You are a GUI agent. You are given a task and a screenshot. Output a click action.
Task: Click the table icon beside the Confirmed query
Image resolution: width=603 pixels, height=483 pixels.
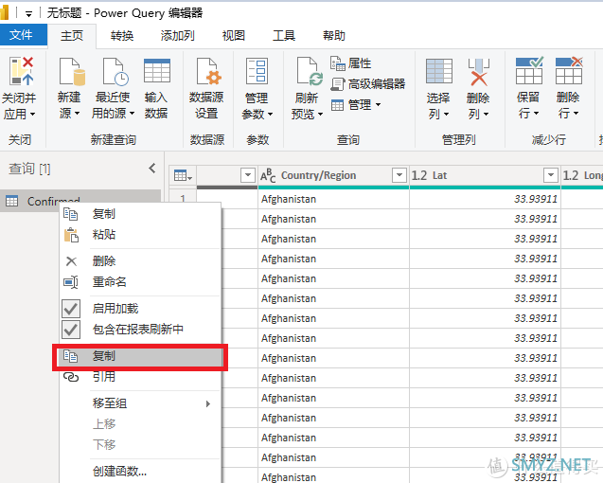[x=12, y=201]
